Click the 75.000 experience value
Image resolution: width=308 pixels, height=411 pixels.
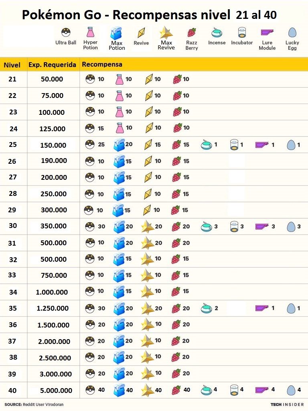coord(53,96)
